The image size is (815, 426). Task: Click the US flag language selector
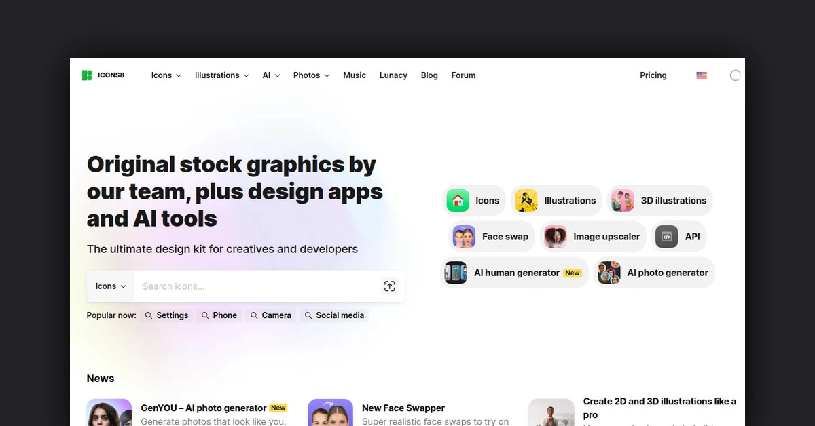click(x=702, y=75)
